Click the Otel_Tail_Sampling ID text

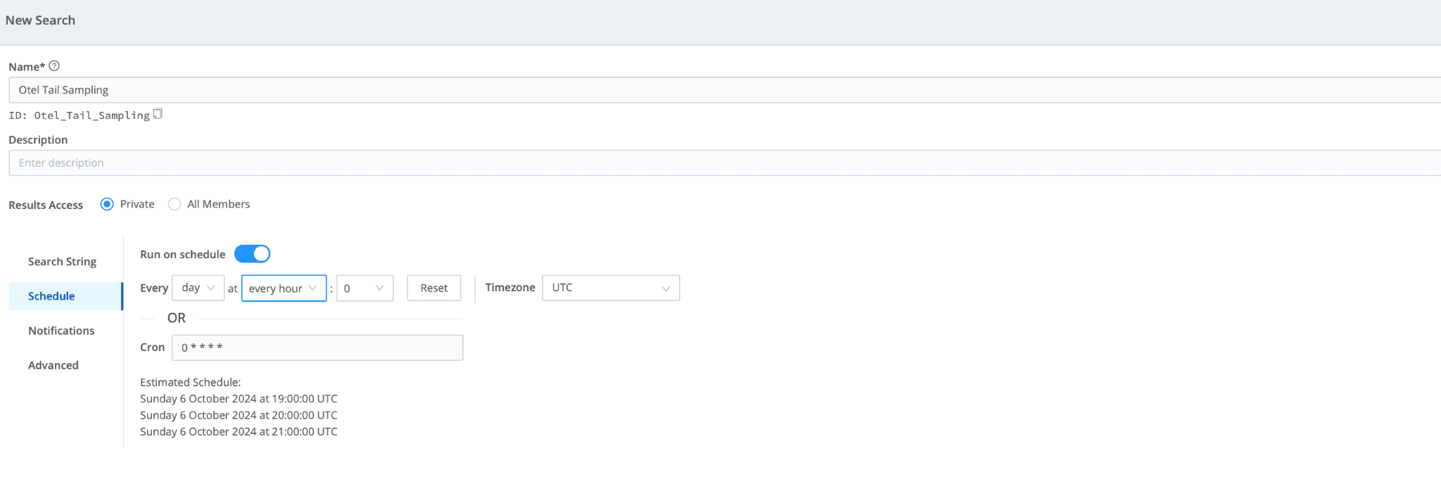[91, 115]
